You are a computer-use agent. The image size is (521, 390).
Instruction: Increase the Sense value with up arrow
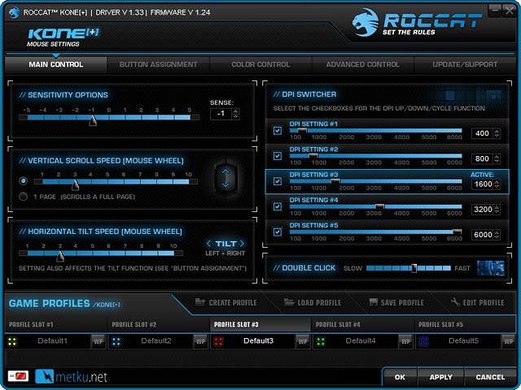click(235, 111)
